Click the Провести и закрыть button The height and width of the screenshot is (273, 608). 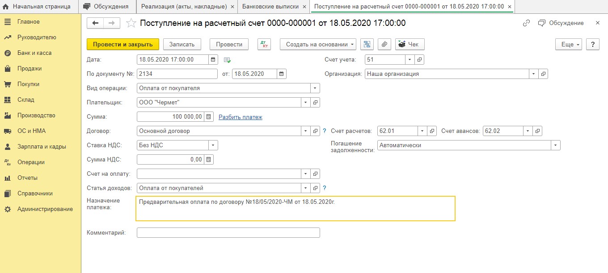point(122,44)
